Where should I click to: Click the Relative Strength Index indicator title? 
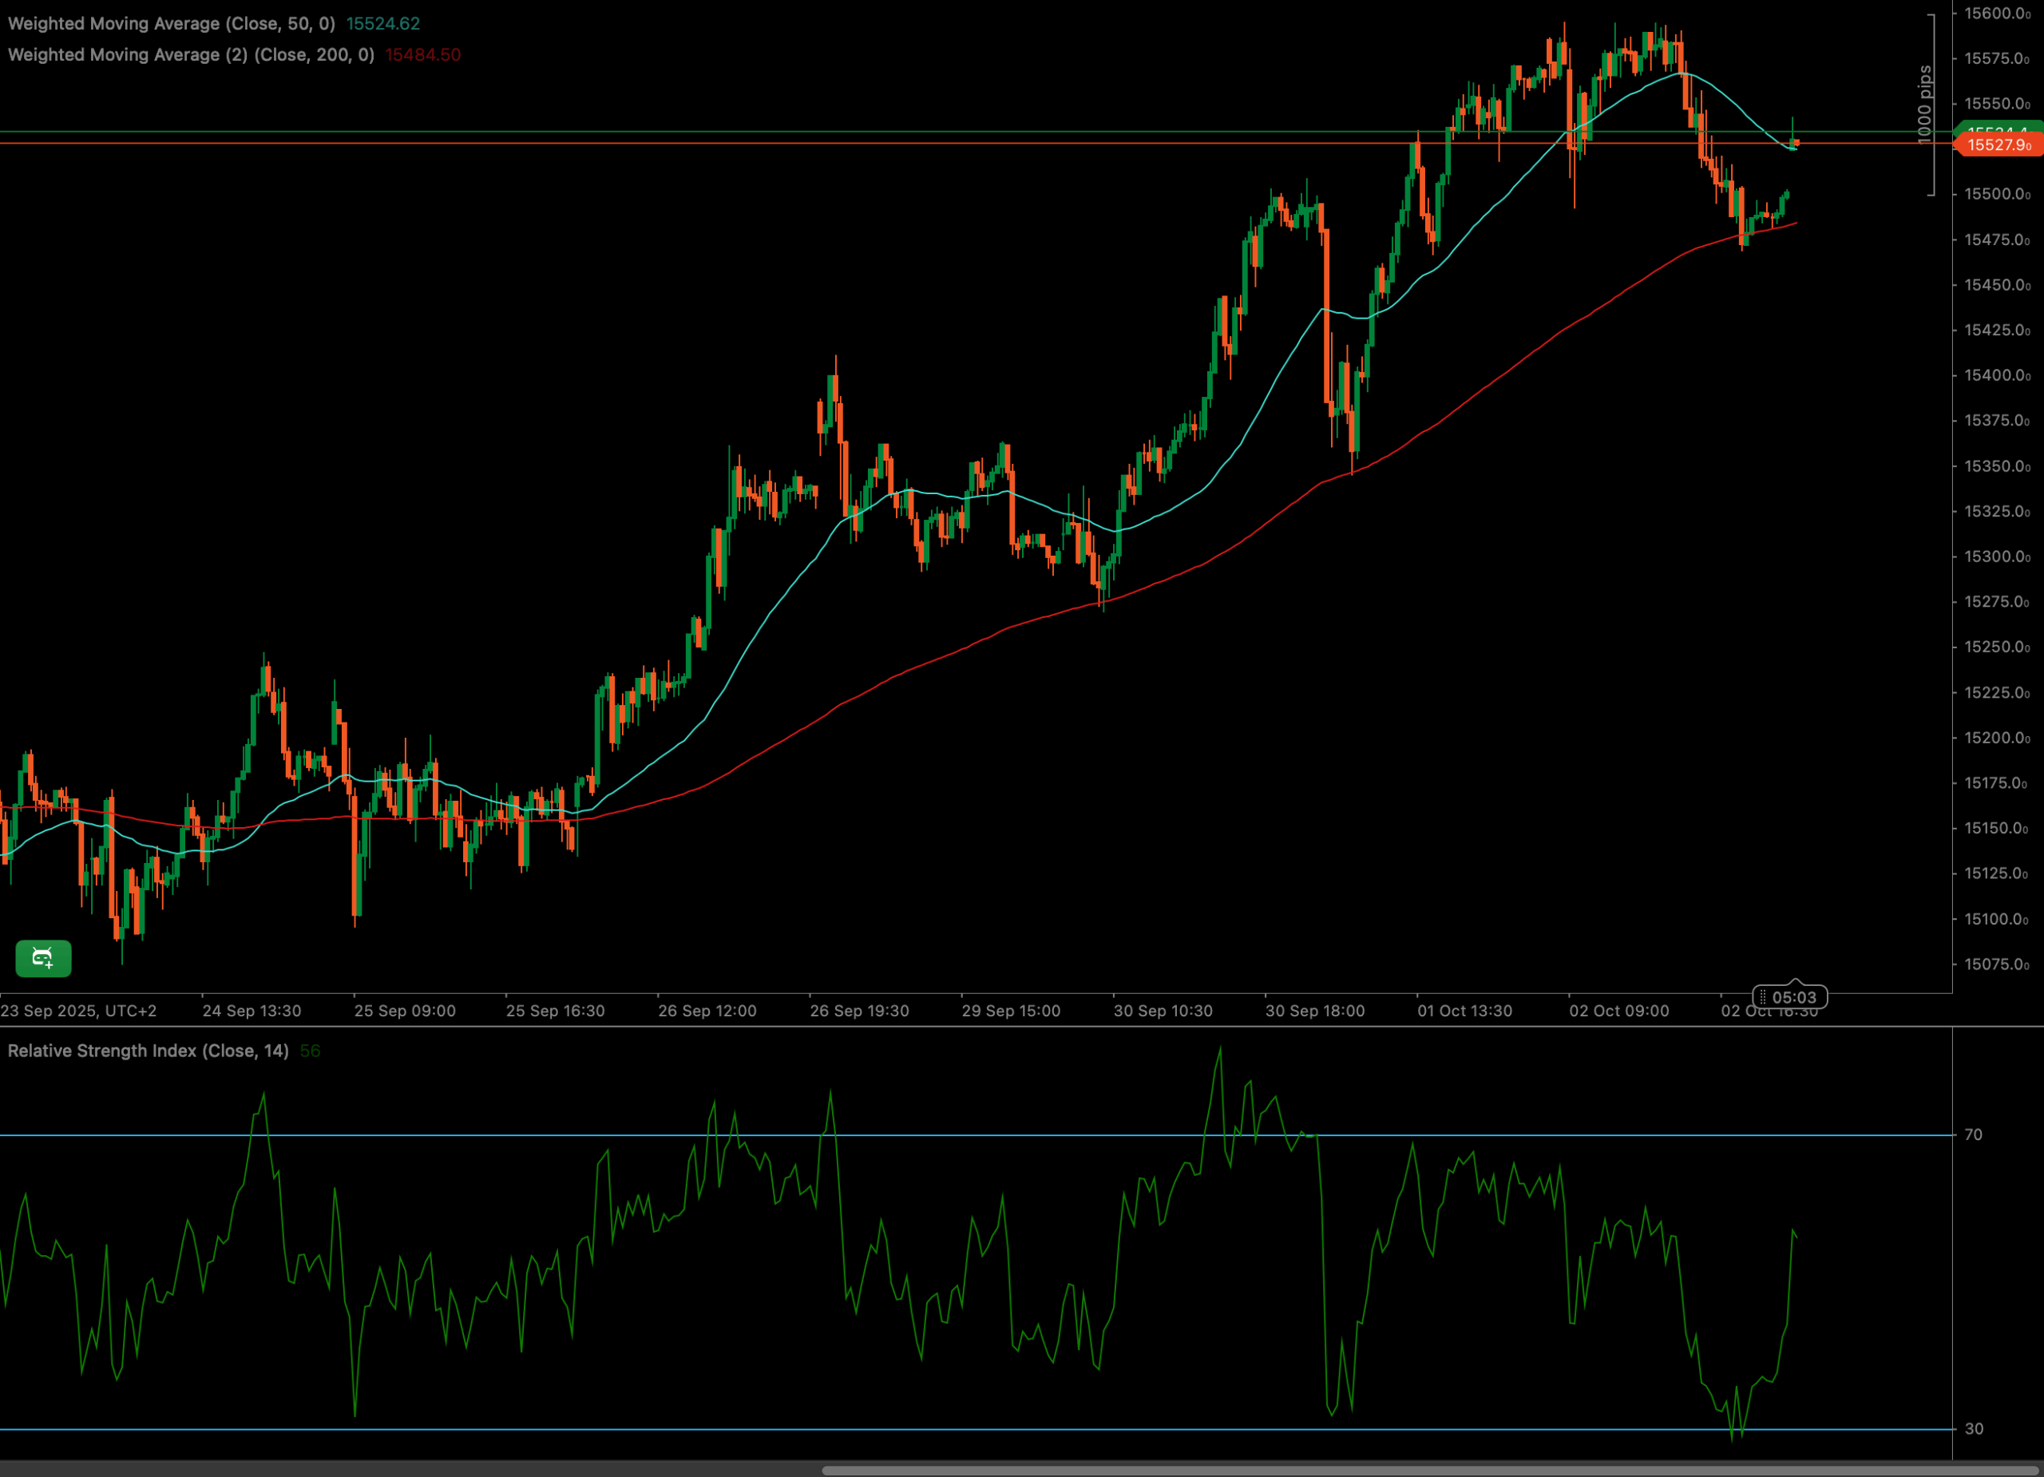point(148,1051)
